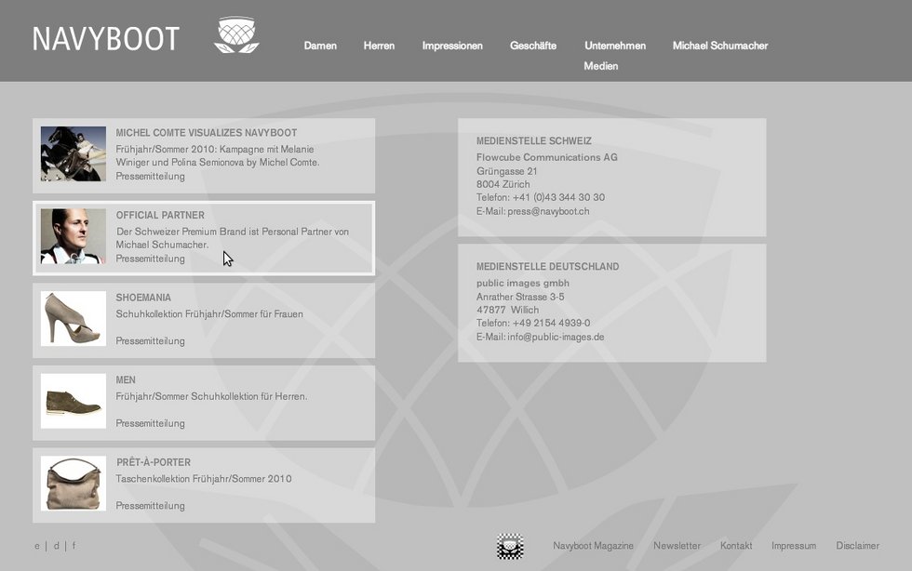This screenshot has height=571, width=912.
Task: Click the press@navyboot.ch email line
Action: tap(532, 212)
